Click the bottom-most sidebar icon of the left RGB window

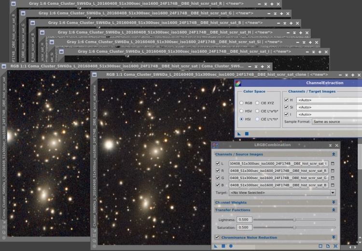click(x=4, y=238)
